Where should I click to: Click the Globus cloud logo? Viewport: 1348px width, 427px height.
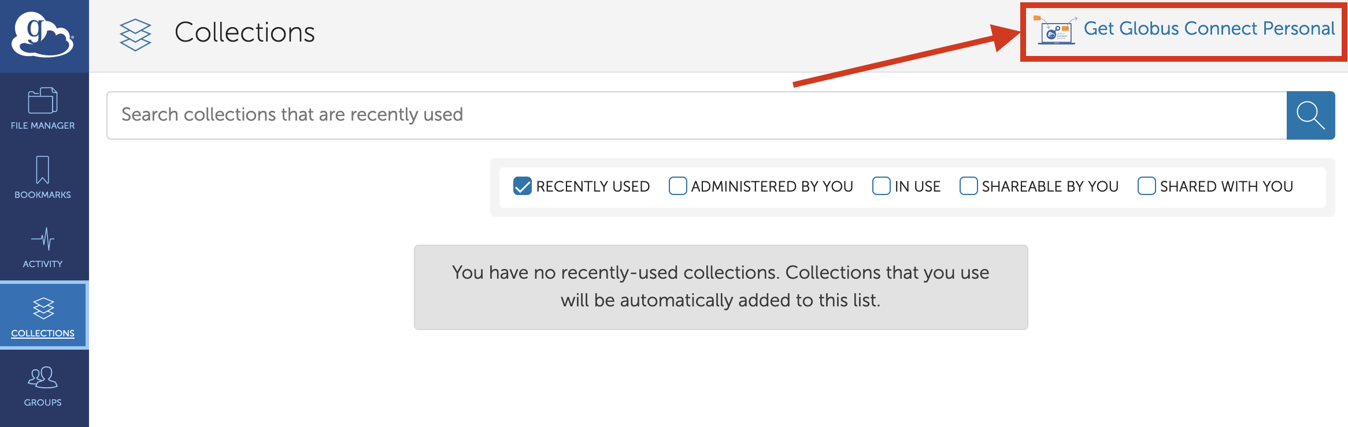click(x=43, y=35)
